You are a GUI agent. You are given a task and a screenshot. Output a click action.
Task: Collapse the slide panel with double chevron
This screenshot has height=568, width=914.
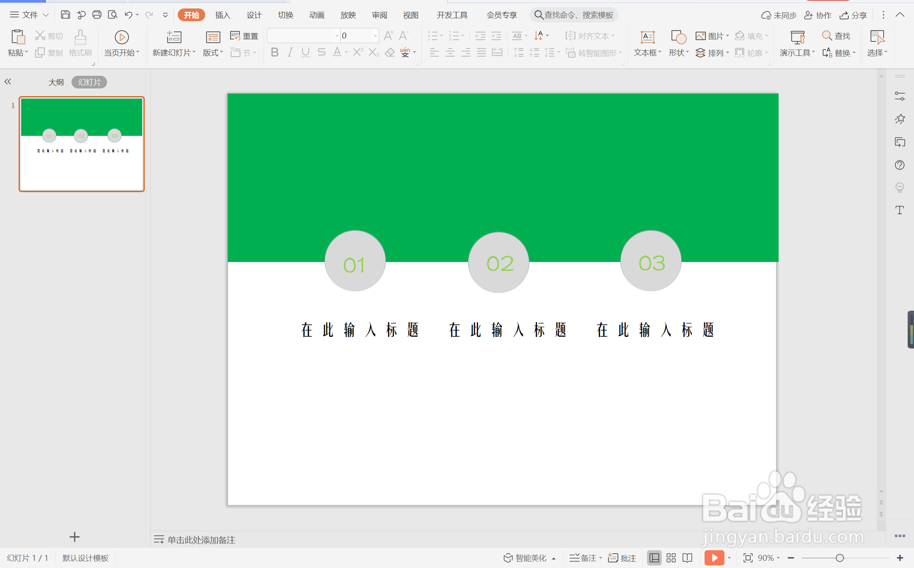[x=8, y=82]
